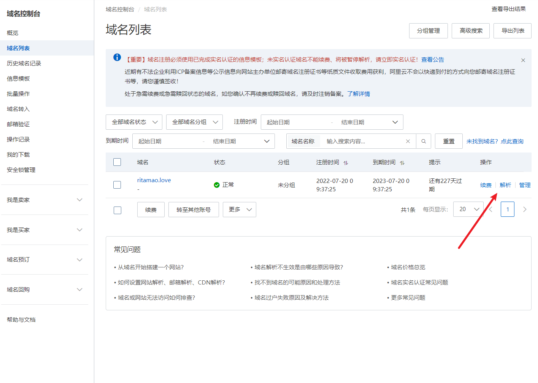Click the 域名控制台 breadcrumb
The height and width of the screenshot is (383, 538).
click(x=120, y=9)
